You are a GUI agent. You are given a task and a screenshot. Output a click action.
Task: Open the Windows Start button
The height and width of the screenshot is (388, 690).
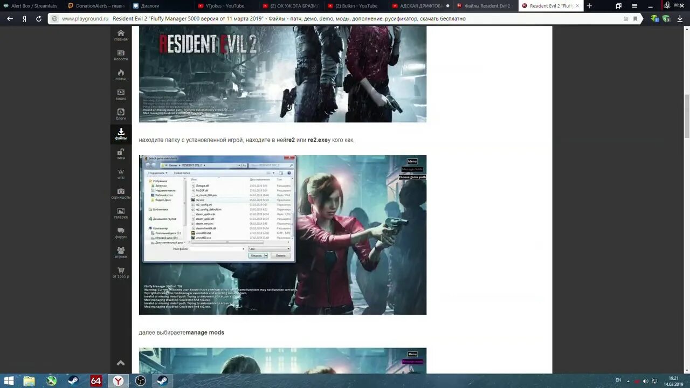(9, 380)
